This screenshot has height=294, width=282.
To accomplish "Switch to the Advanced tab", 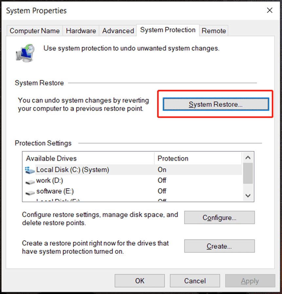I will click(118, 30).
